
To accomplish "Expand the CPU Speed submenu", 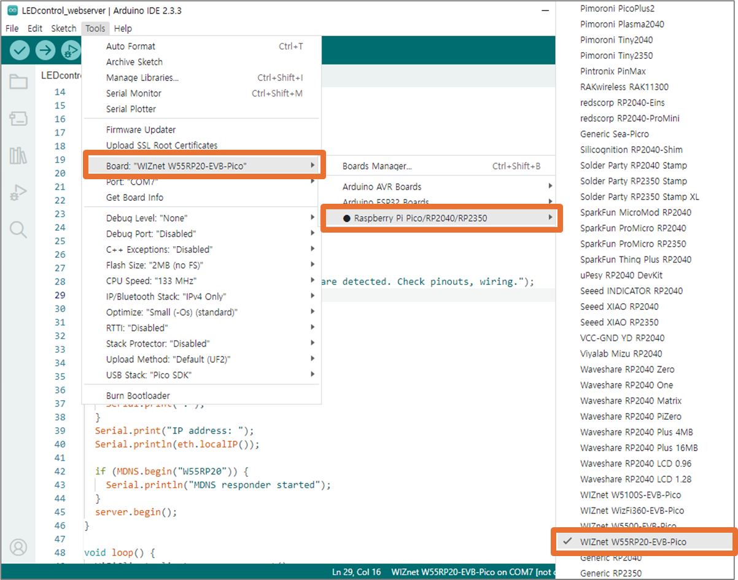I will click(x=201, y=281).
